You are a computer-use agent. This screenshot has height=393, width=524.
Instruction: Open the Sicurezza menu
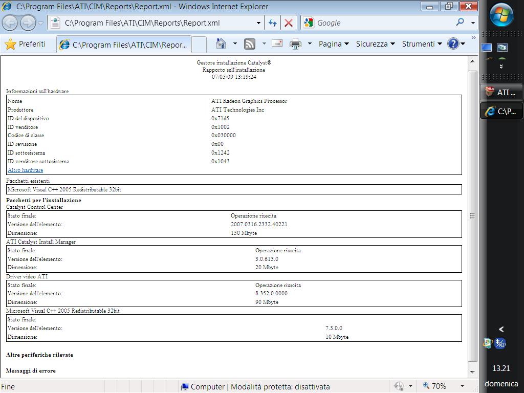(x=375, y=44)
